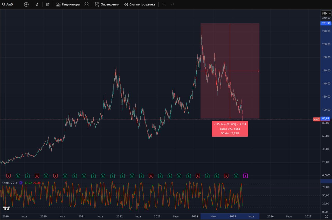Click the red earnings marker nearest 2024 label
This screenshot has height=220, width=332.
click(x=198, y=176)
